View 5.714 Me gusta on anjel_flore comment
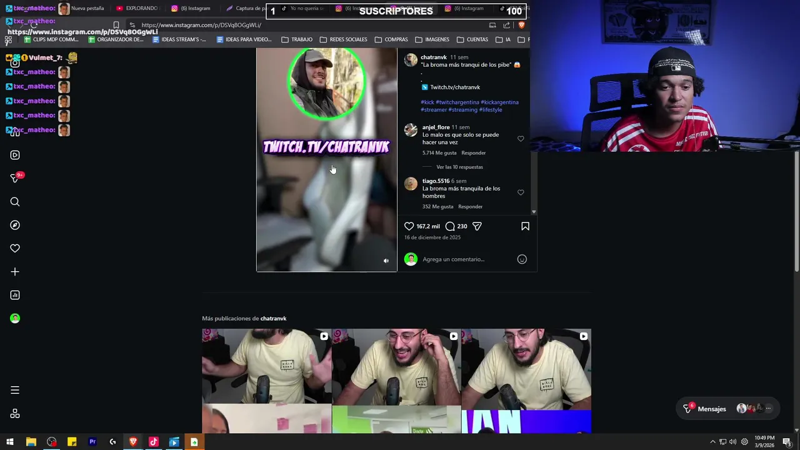 439,153
